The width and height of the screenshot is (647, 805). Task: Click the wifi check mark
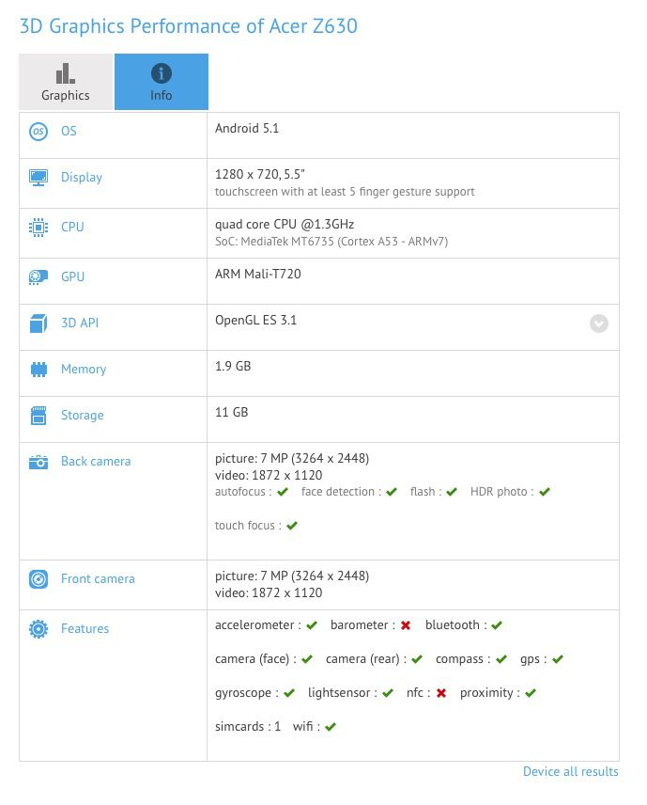coord(331,727)
